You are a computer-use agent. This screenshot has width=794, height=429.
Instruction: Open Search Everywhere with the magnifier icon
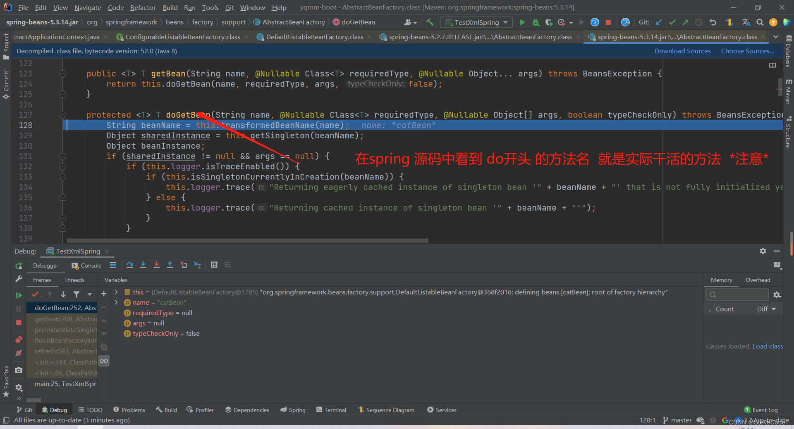[760, 22]
